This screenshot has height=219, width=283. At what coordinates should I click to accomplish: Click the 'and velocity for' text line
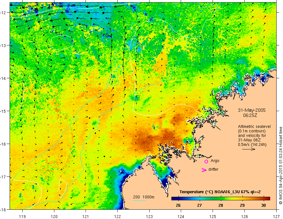point(252,136)
